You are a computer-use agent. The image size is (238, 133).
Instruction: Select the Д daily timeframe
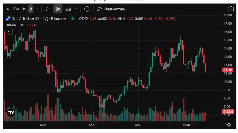click(x=31, y=9)
